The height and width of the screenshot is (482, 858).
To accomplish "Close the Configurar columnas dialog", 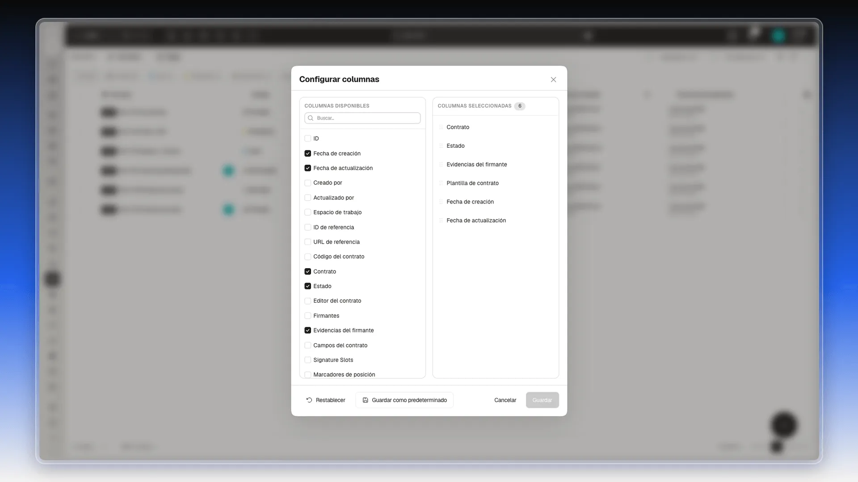I will (553, 79).
